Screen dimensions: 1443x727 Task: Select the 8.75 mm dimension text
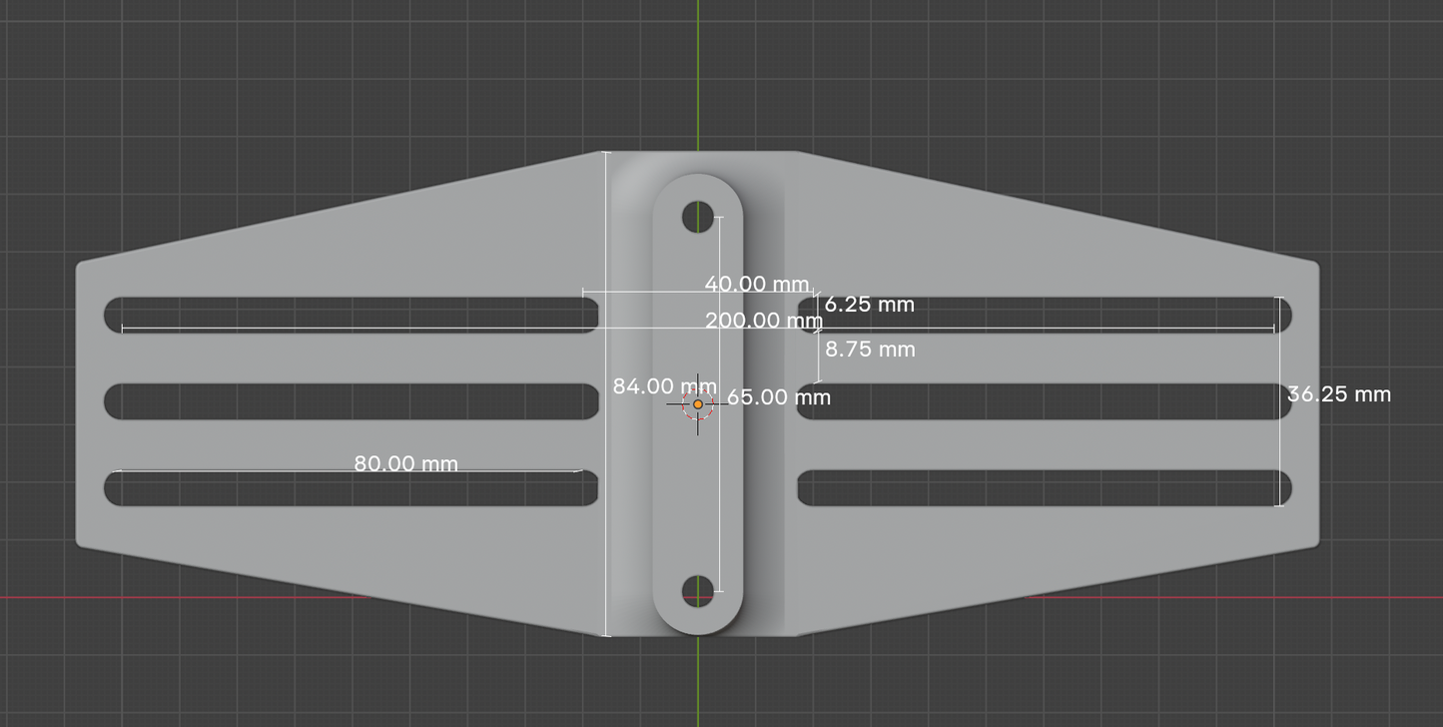click(x=869, y=350)
